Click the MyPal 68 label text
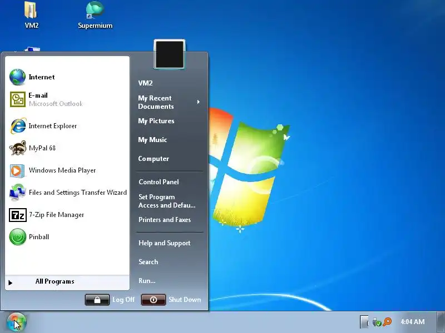Screen dimensions: 445x333 (x=42, y=148)
